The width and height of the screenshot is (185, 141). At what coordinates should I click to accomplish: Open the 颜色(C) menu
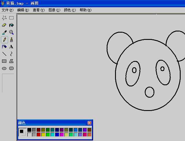pyautogui.click(x=70, y=10)
